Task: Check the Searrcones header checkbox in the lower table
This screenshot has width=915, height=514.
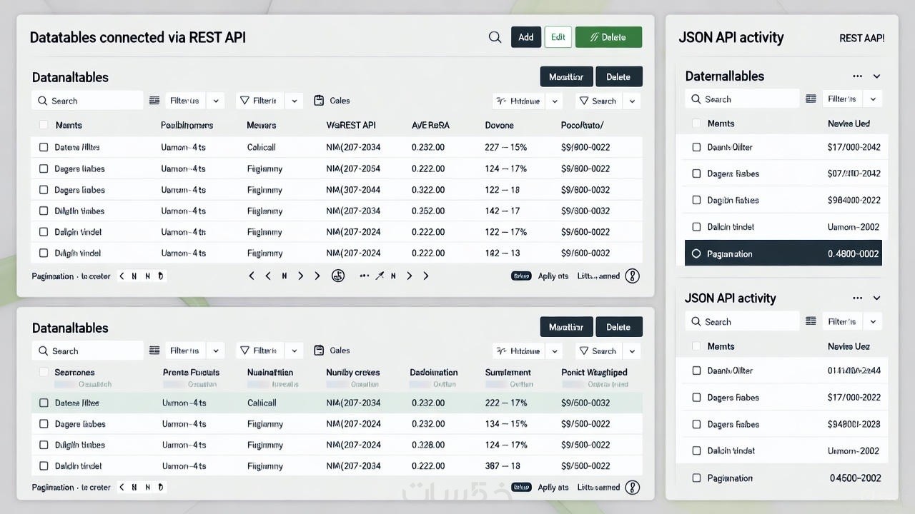Action: coord(44,372)
